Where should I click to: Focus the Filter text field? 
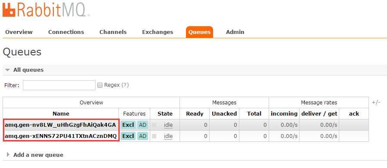point(59,85)
